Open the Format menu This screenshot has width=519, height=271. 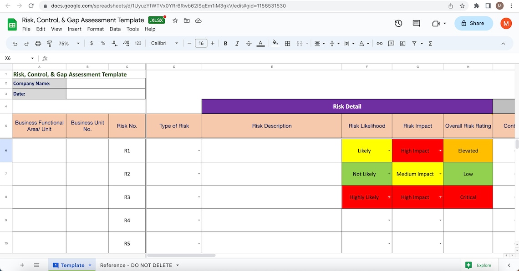coord(95,29)
